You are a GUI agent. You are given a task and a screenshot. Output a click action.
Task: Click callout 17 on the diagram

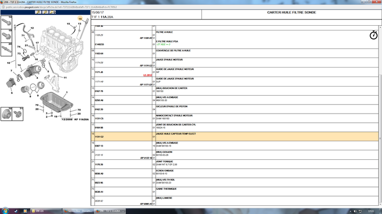(37, 43)
